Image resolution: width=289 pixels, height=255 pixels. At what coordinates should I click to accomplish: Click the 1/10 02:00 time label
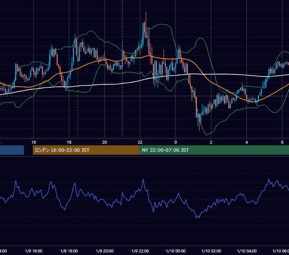(211, 251)
